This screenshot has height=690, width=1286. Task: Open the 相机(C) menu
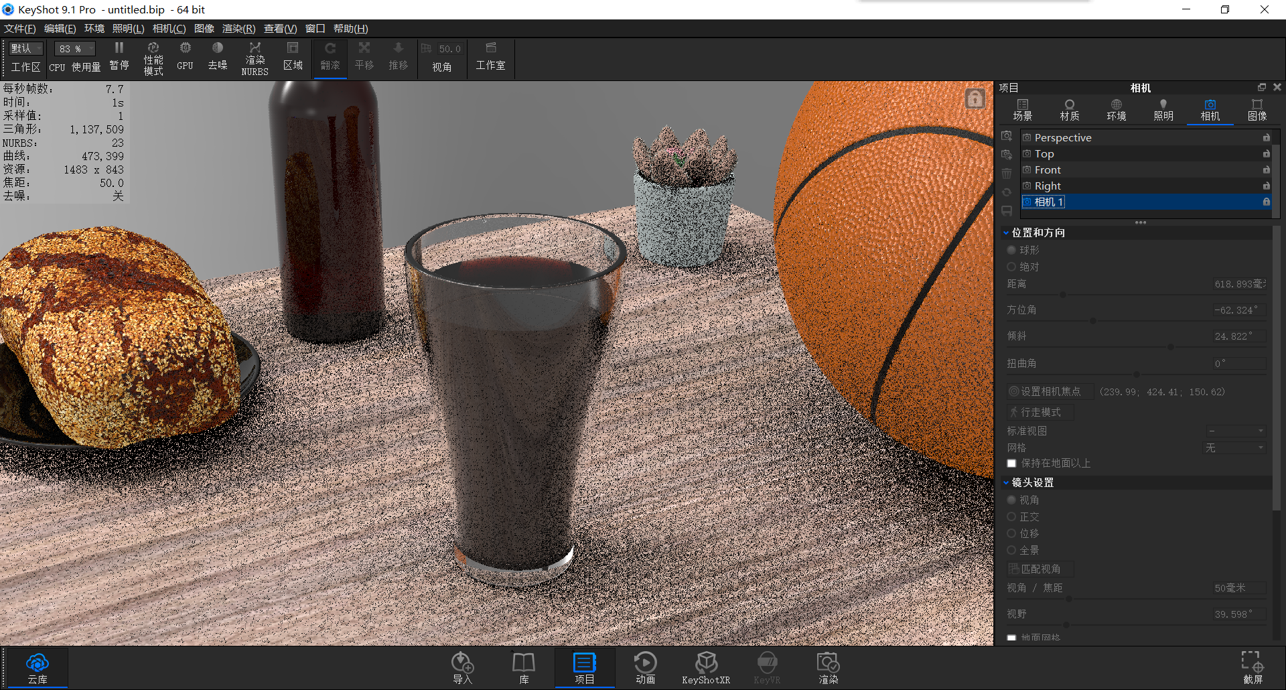169,28
